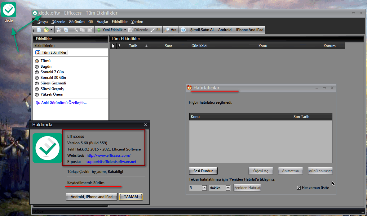Viewport: 367px width, 216px height.
Task: Click Son Tarih header in Hatırlatıcılar
Action: 312,117
